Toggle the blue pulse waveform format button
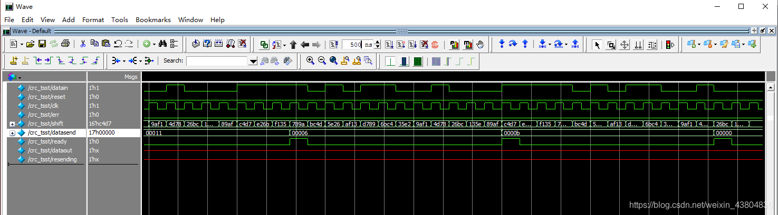This screenshot has width=778, height=215. pos(404,61)
